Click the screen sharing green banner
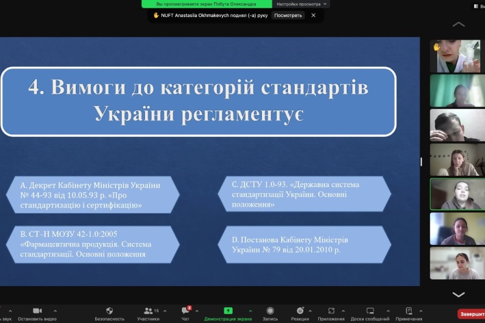Image resolution: width=485 pixels, height=323 pixels. (x=207, y=4)
